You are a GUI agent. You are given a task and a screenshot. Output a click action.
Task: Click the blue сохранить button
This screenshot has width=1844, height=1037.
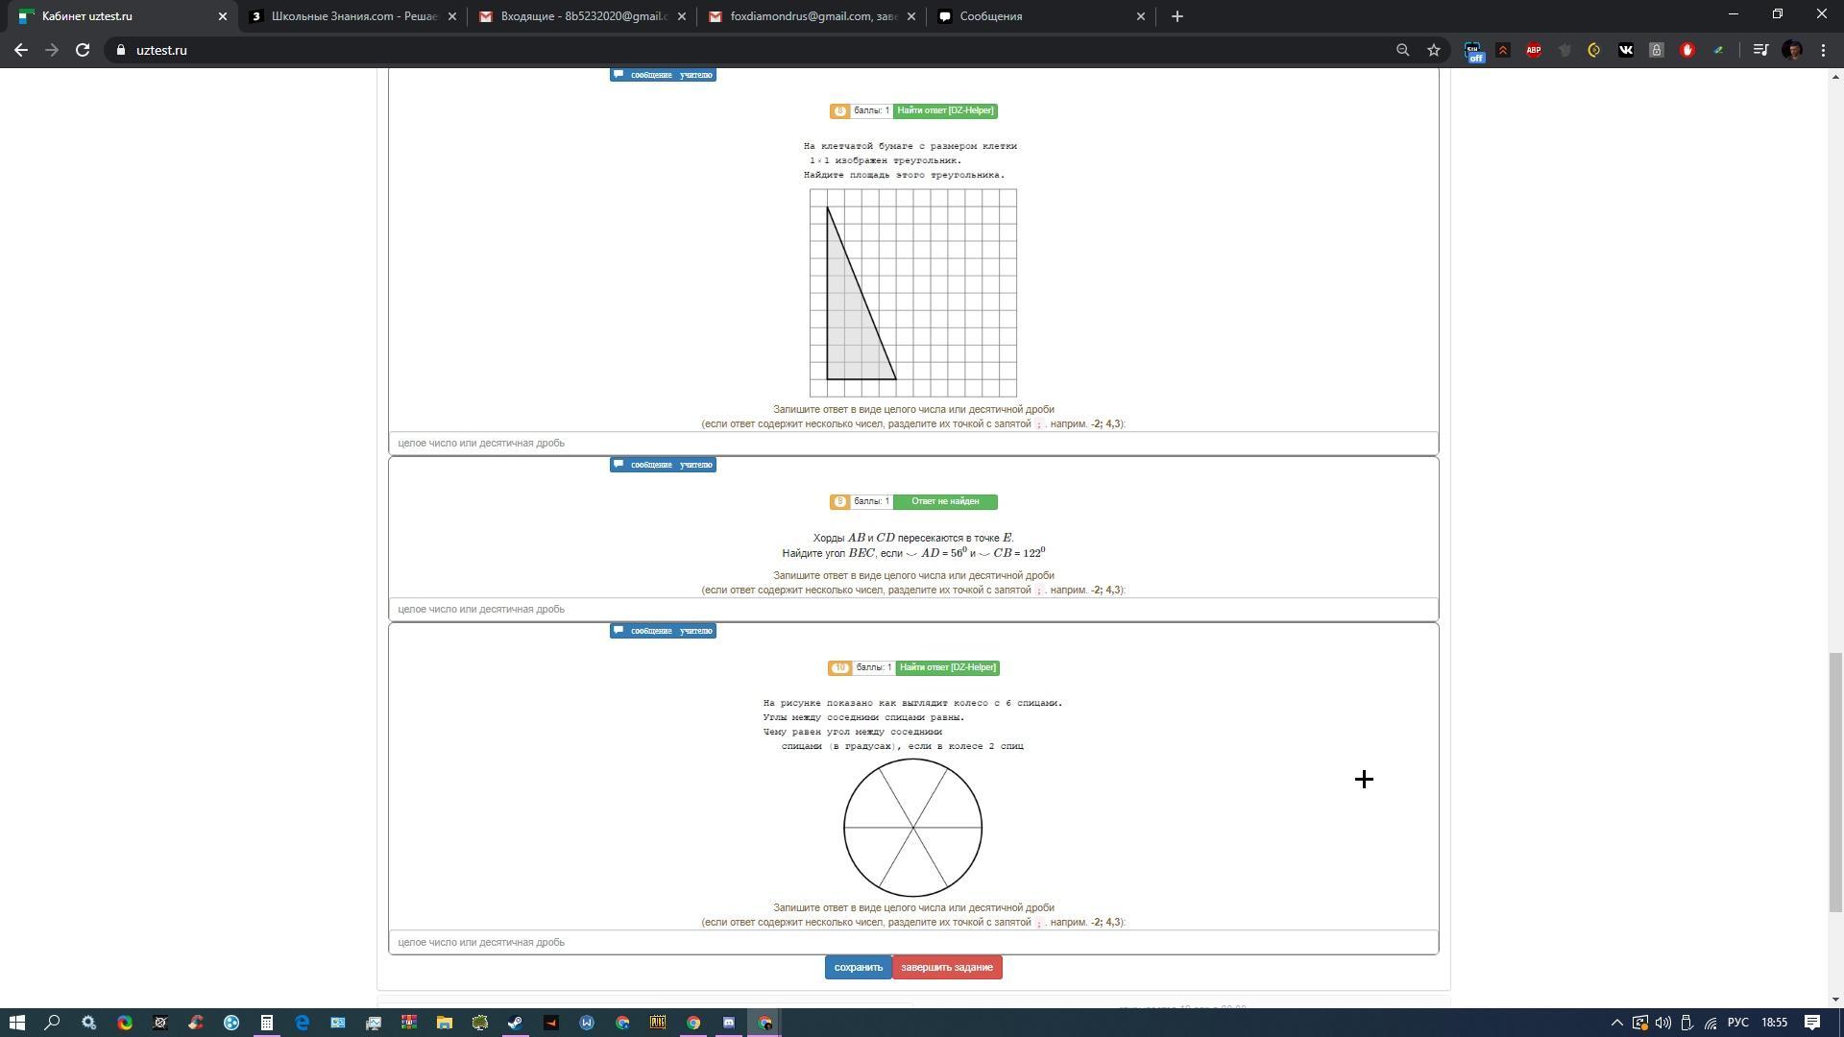click(858, 968)
